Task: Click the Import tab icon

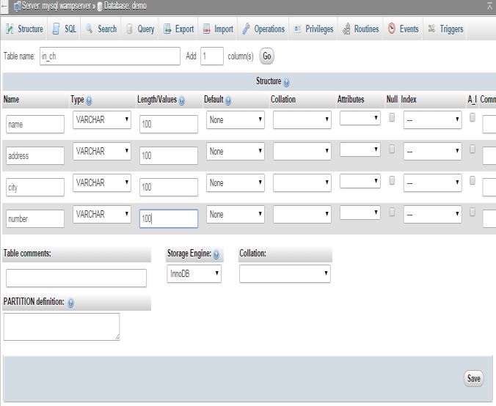Action: click(207, 29)
